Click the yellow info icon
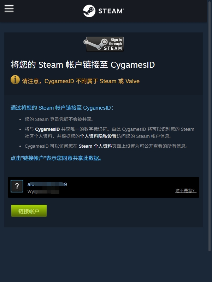The width and height of the screenshot is (212, 282). point(15,80)
